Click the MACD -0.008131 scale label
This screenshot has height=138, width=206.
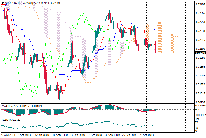[200, 115]
